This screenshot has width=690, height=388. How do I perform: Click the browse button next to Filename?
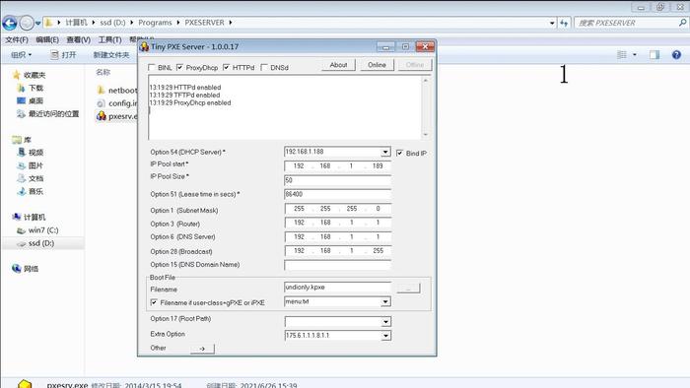click(x=408, y=289)
